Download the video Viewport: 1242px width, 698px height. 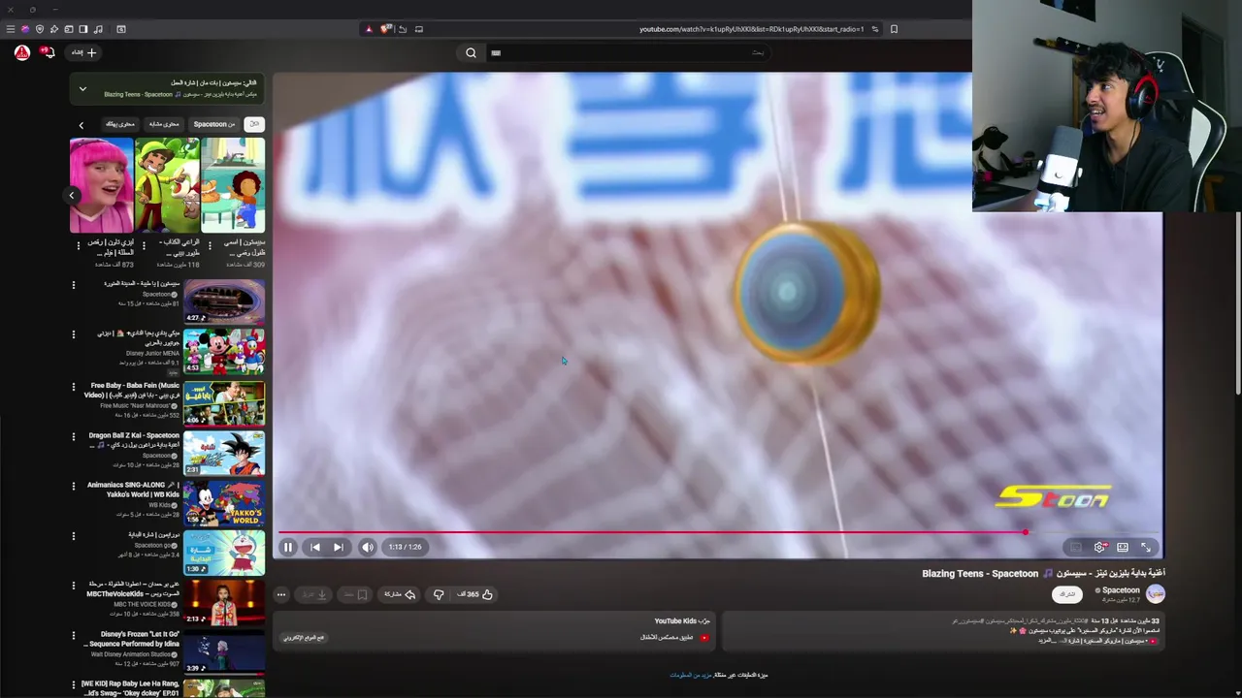click(x=315, y=594)
